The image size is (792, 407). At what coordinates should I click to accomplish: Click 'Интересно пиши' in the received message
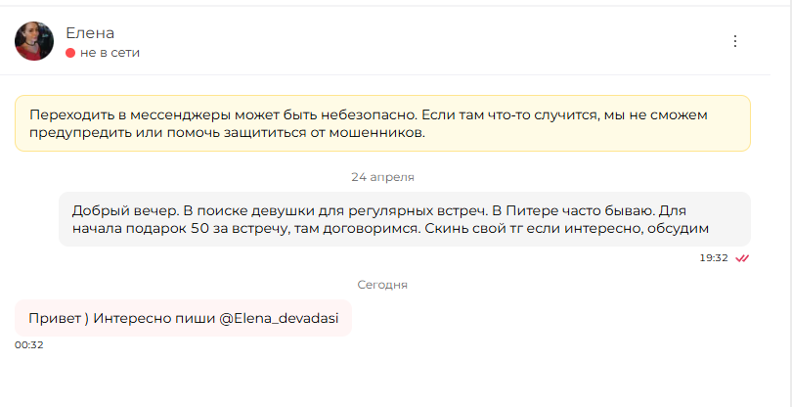coord(154,318)
